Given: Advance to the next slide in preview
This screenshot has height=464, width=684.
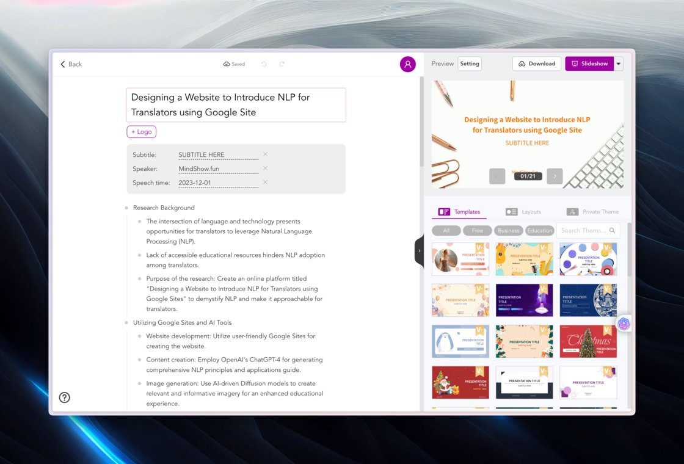Looking at the screenshot, I should [555, 176].
